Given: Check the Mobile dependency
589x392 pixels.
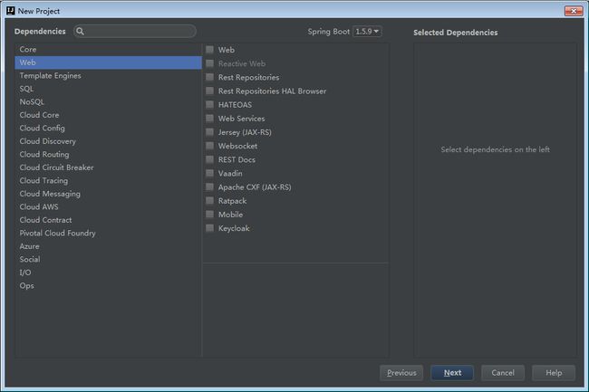Looking at the screenshot, I should click(x=210, y=215).
